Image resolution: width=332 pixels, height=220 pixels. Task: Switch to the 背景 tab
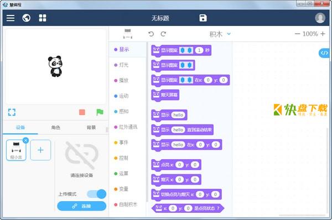[x=91, y=127]
